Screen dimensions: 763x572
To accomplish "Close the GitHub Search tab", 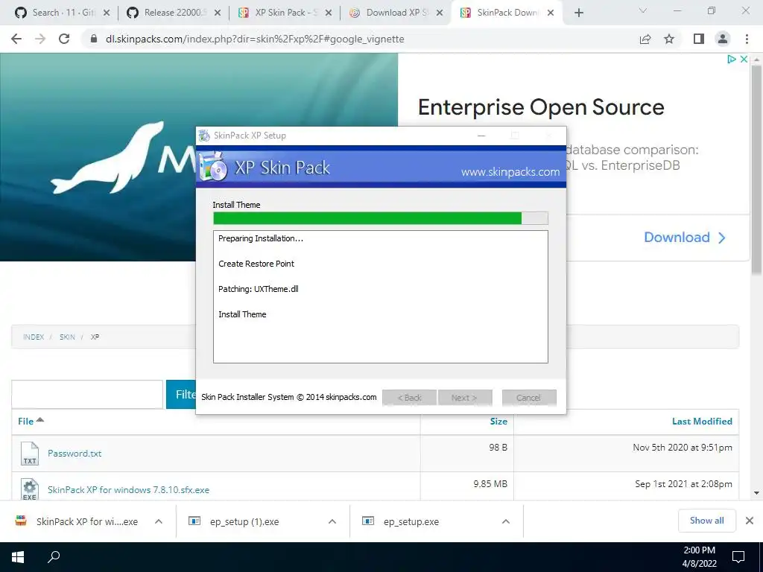I will pos(107,13).
